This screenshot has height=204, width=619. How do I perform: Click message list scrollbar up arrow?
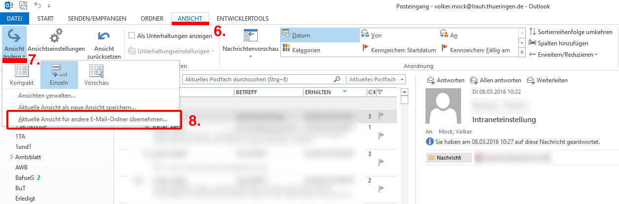click(x=404, y=92)
